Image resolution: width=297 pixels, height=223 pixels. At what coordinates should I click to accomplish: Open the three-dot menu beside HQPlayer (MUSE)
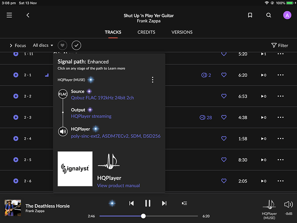tap(153, 80)
